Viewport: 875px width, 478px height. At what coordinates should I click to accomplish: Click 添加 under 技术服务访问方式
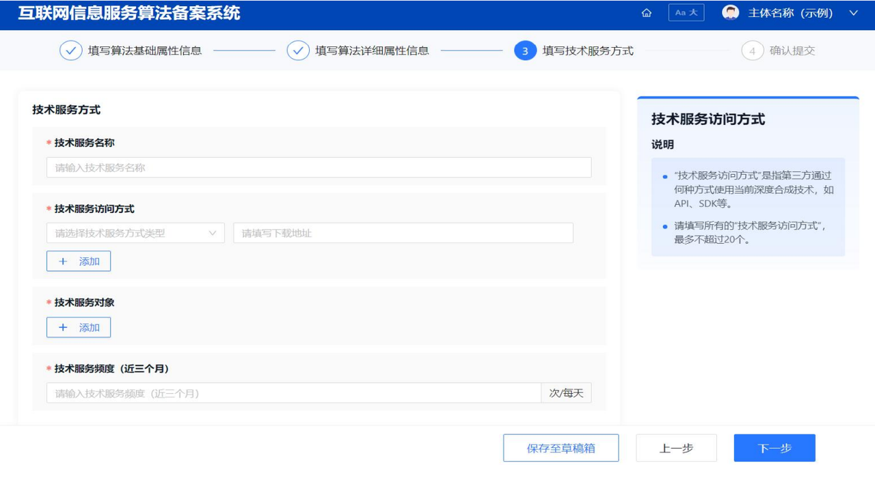tap(79, 261)
